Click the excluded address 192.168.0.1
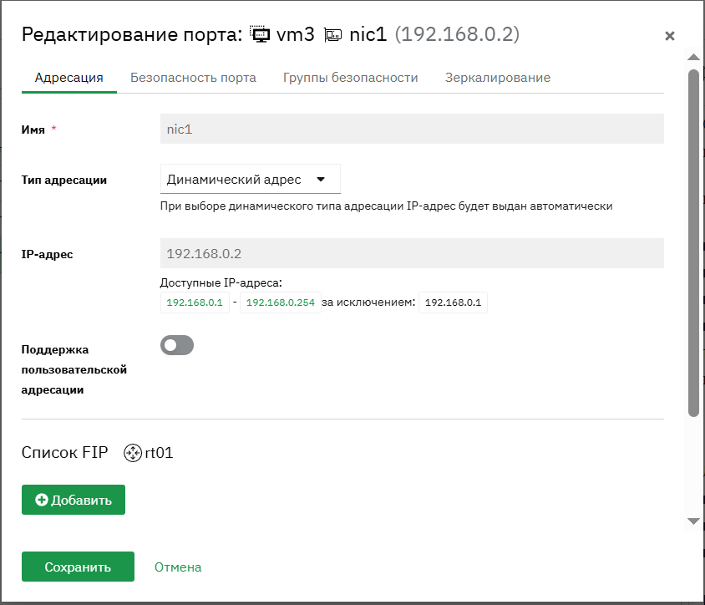Screen dimensions: 705x605 pyautogui.click(x=454, y=302)
